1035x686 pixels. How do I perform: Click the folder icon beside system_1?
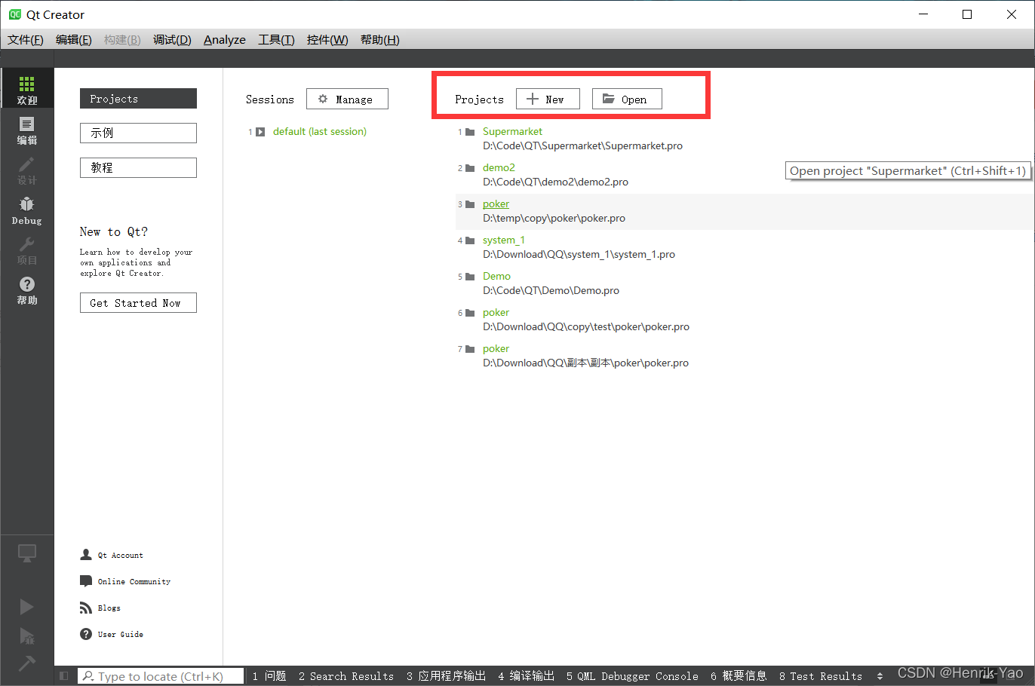(470, 240)
